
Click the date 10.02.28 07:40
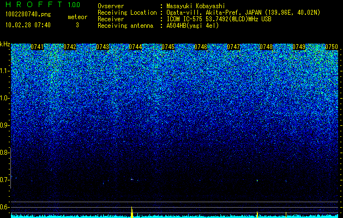pyautogui.click(x=28, y=25)
